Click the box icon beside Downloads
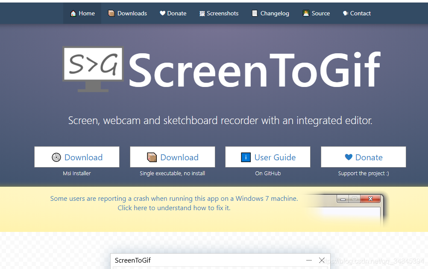Viewport: 428px width, 269px height. [x=111, y=13]
